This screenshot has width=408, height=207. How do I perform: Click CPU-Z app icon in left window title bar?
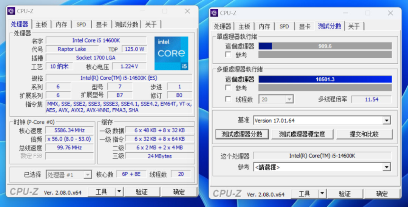click(x=11, y=11)
